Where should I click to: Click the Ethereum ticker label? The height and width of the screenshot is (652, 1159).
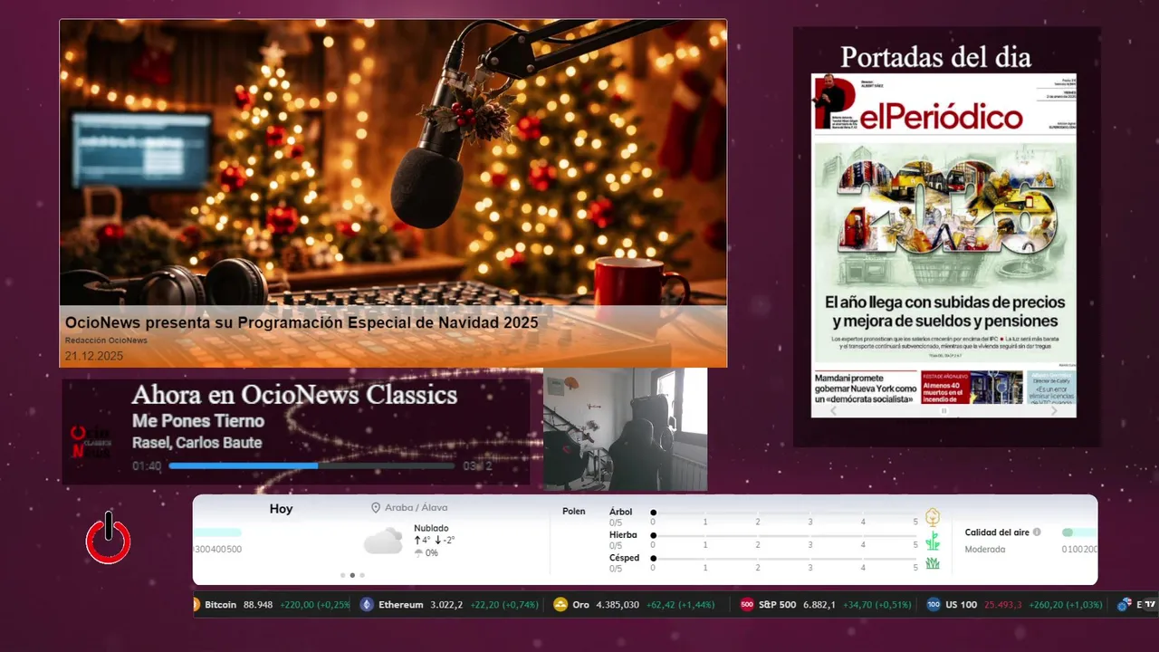click(x=400, y=605)
